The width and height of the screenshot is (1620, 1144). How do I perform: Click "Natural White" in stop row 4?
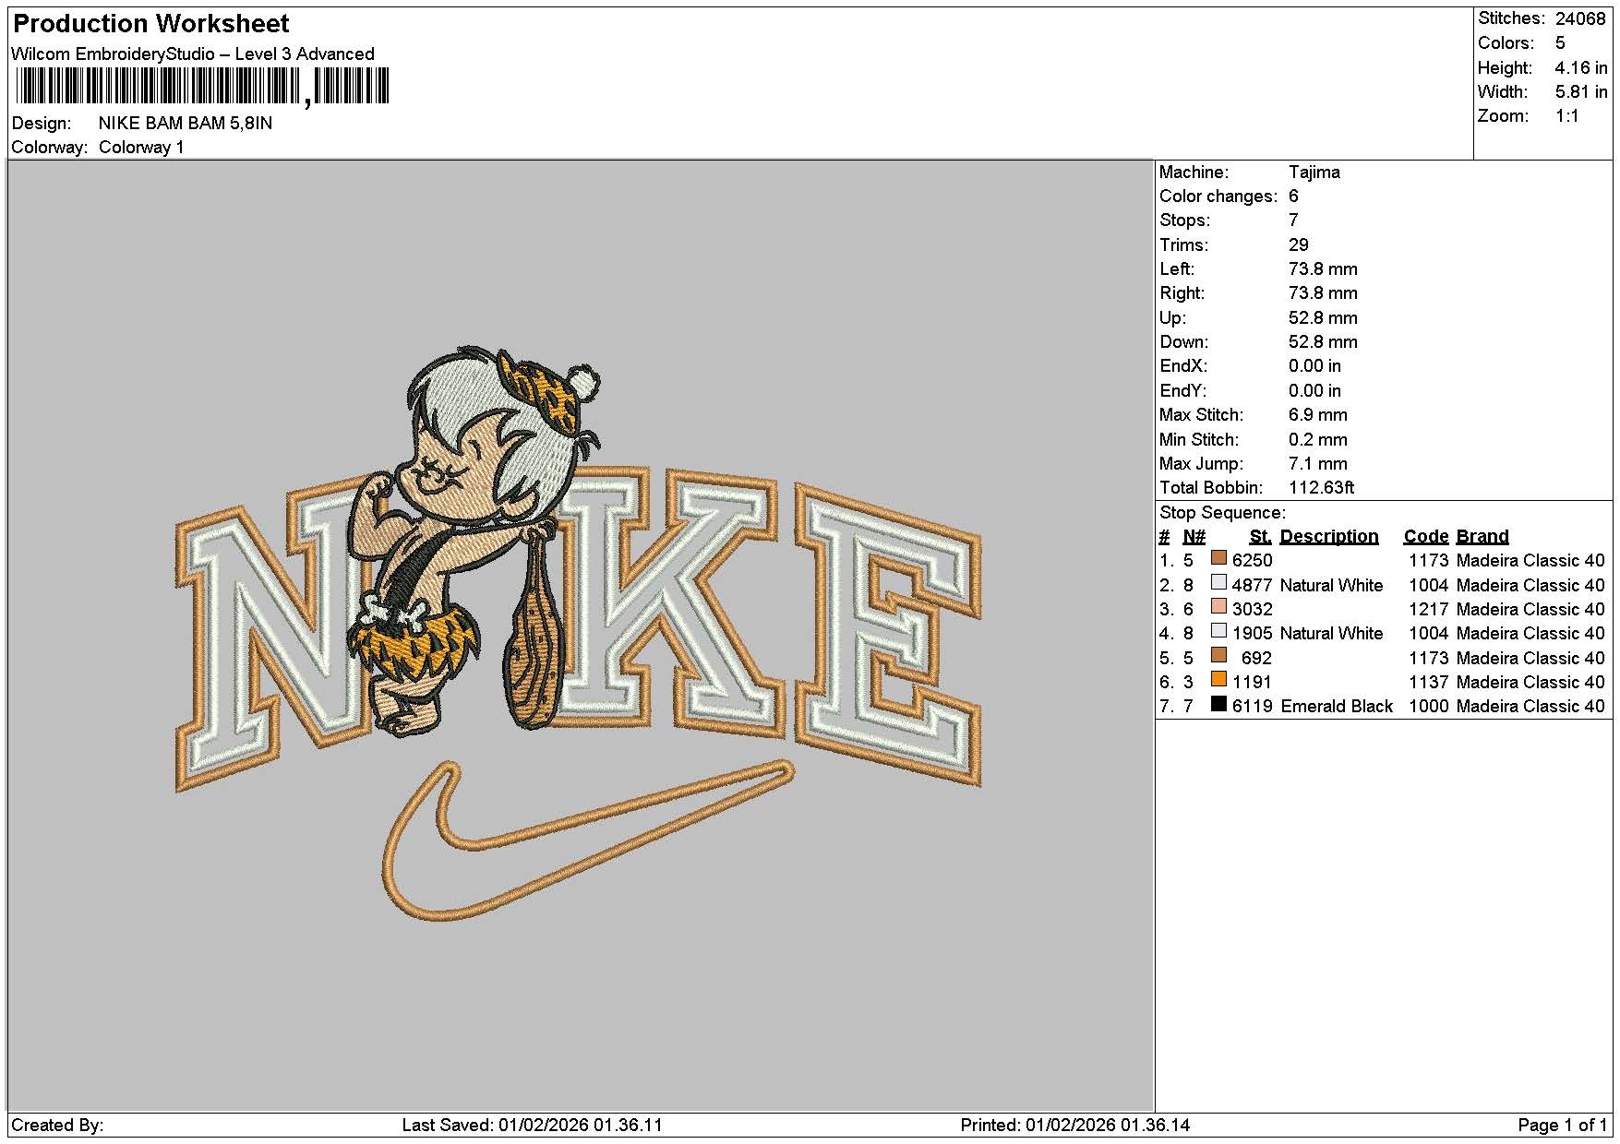[1332, 633]
